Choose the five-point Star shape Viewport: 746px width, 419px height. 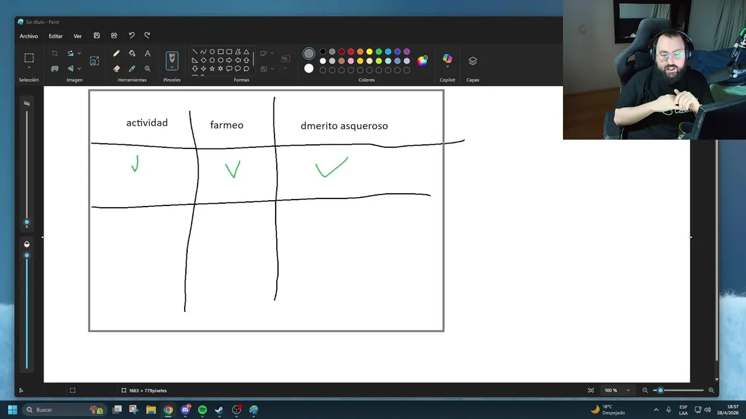pos(212,68)
